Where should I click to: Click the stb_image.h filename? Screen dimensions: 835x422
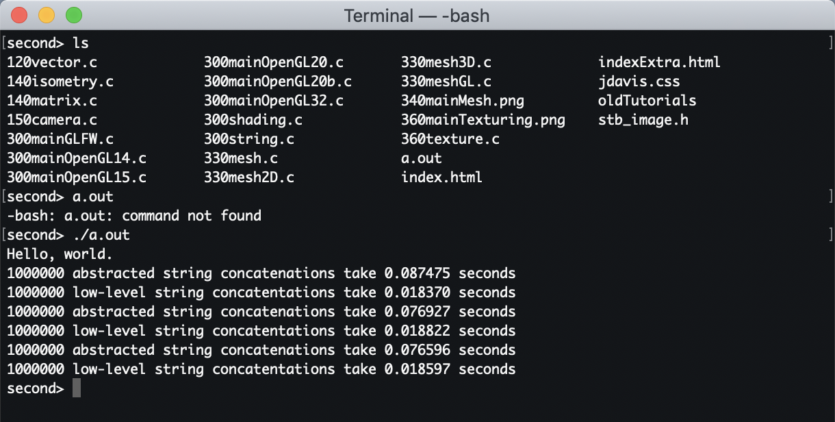pos(643,120)
